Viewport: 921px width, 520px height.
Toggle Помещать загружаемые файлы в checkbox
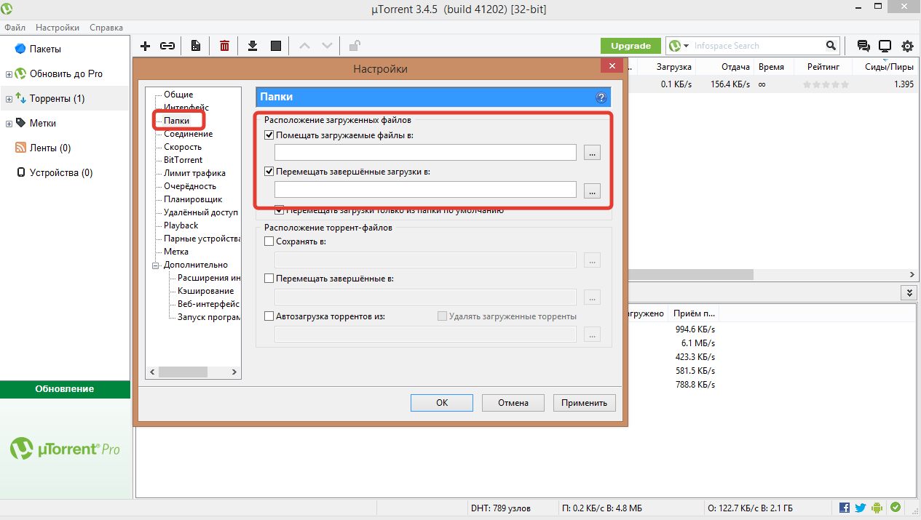[269, 135]
